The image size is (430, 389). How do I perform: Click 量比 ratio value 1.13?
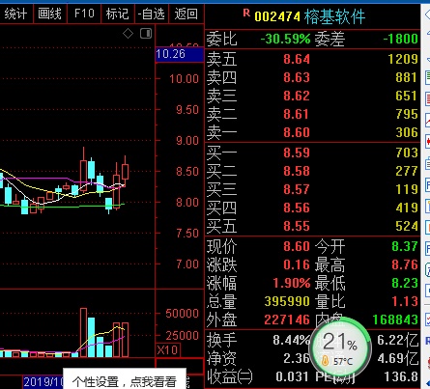(405, 301)
